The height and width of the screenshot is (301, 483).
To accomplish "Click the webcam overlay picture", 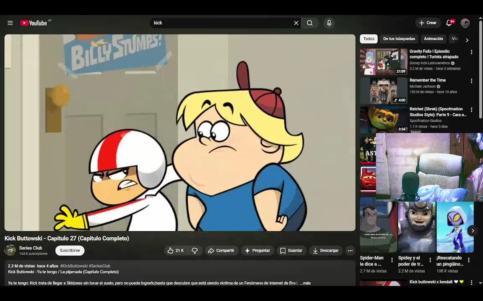I will 429,167.
